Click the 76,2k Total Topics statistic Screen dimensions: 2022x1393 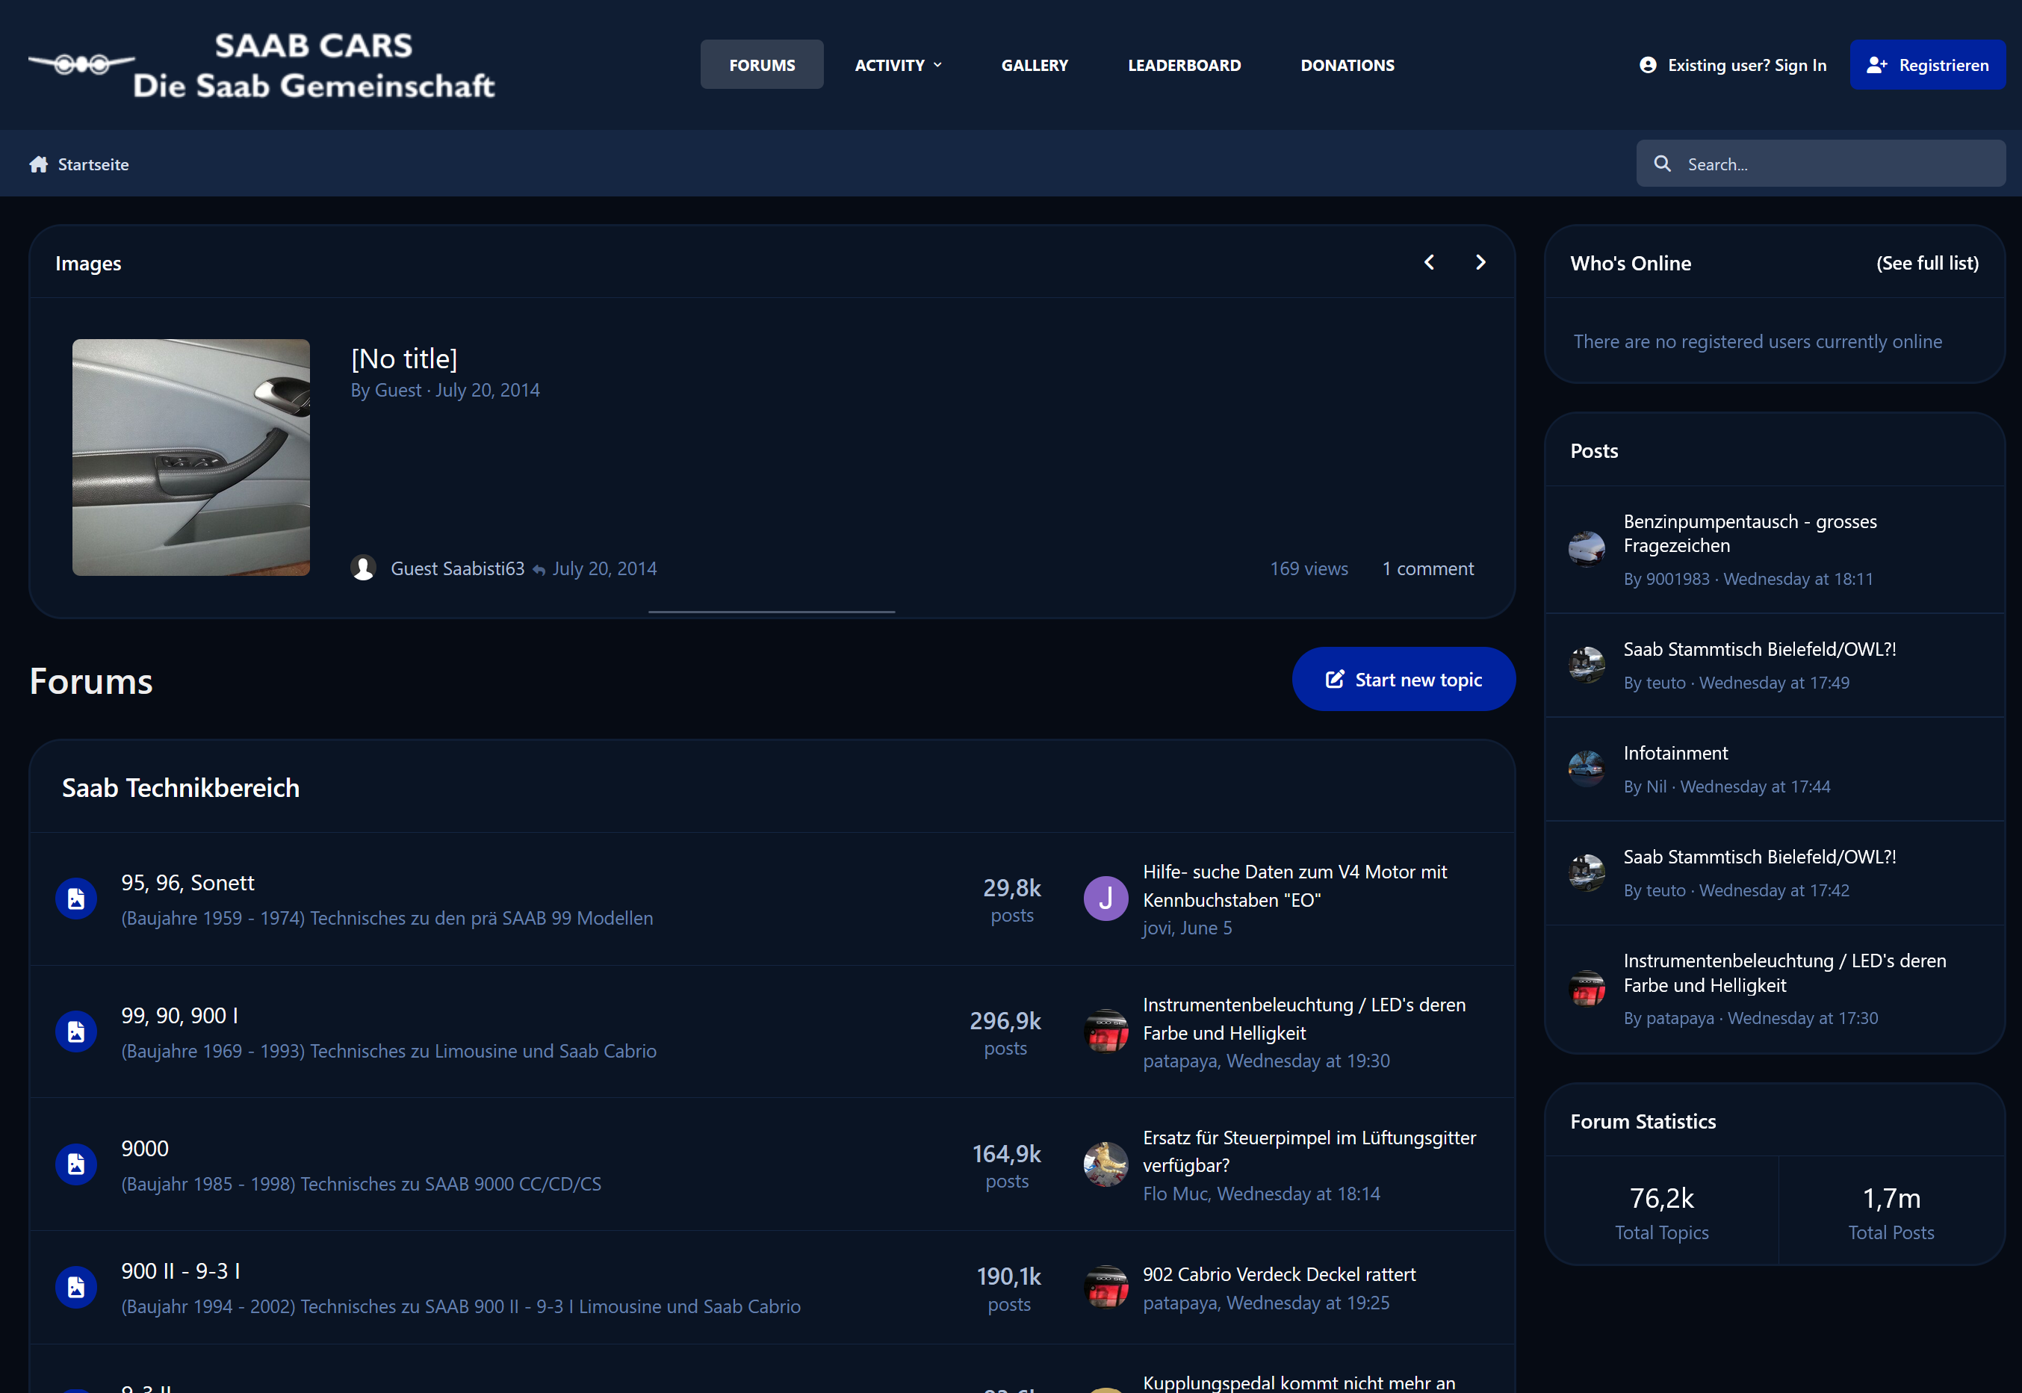(1661, 1211)
